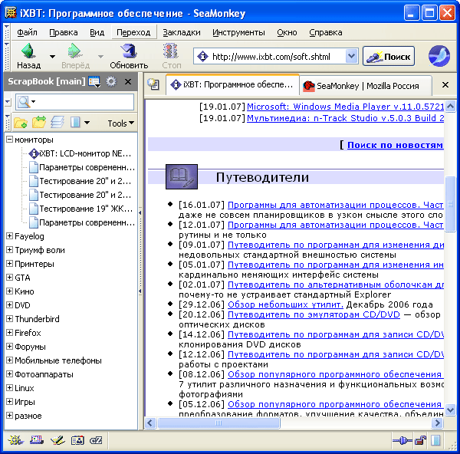Click the Поиск search button
This screenshot has width=460, height=454.
pos(389,56)
